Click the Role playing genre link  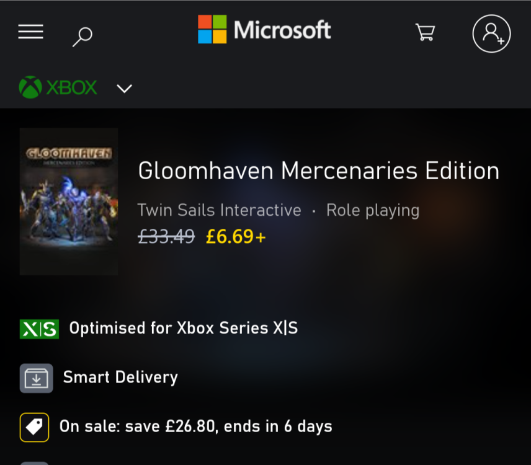(x=372, y=210)
